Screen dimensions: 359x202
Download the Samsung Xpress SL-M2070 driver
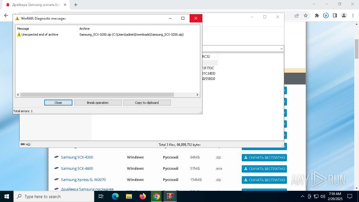pyautogui.click(x=264, y=180)
